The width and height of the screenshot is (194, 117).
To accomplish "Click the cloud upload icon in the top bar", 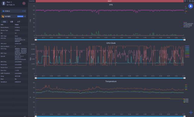I will pos(192,1).
